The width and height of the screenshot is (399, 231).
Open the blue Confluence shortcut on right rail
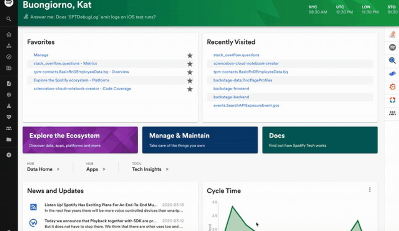[x=392, y=74]
